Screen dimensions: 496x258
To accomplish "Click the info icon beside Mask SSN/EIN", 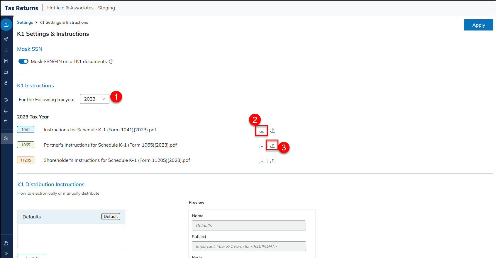I will pyautogui.click(x=111, y=62).
